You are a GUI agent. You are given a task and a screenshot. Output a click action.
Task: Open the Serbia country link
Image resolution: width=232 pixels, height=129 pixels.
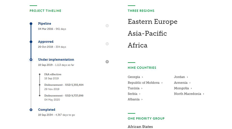point(134,94)
